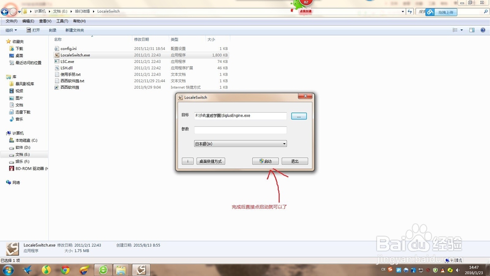
Task: Click the info 'i' button in LocaleSwitch
Action: pos(188,161)
